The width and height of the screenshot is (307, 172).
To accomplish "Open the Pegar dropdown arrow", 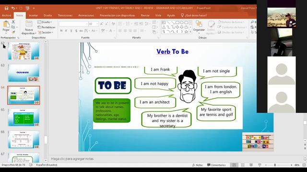I will coord(6,33).
